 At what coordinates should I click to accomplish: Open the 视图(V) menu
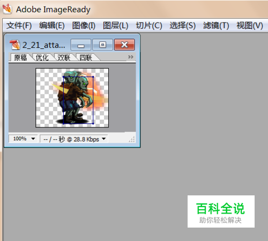click(250, 26)
